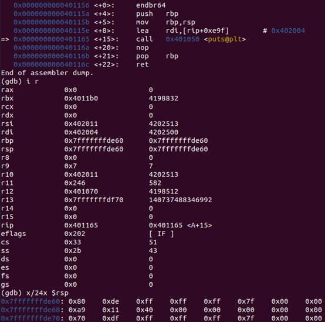Click the ret instruction at offset +22
Viewport: 325px width, 322px height.
click(143, 65)
